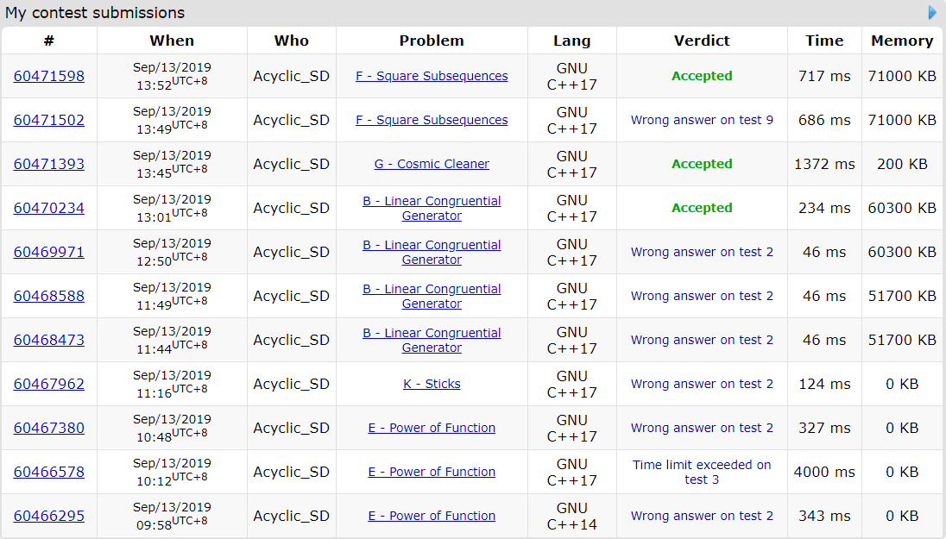Open submission 60469971

[49, 252]
